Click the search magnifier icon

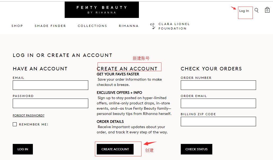256,10
